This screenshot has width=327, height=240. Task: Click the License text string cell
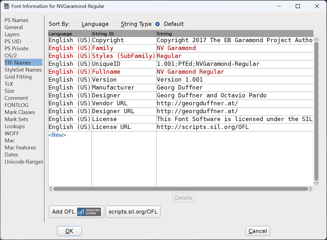235,119
